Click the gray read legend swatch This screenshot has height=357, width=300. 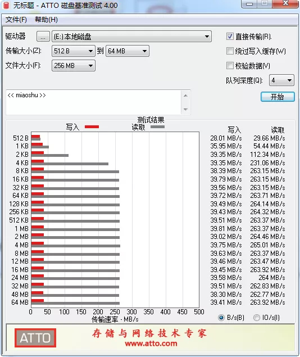click(157, 127)
